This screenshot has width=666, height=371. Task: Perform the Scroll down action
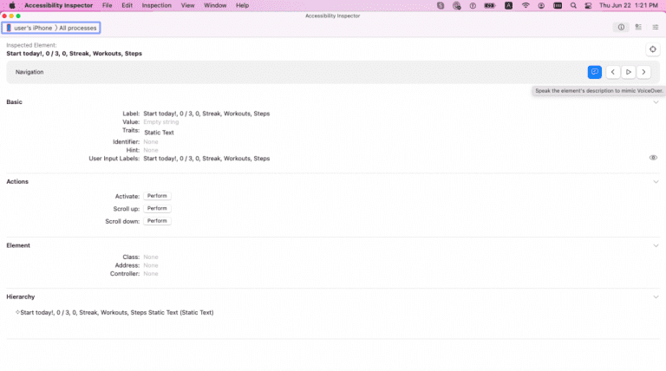[x=156, y=221]
